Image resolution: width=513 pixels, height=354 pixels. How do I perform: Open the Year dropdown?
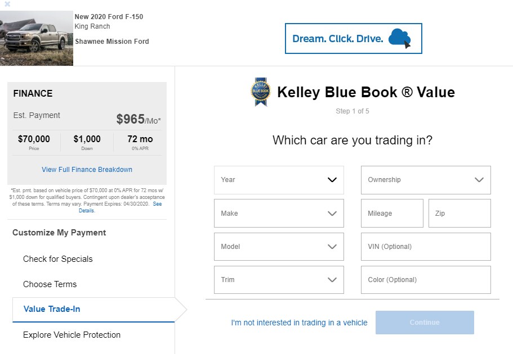279,180
